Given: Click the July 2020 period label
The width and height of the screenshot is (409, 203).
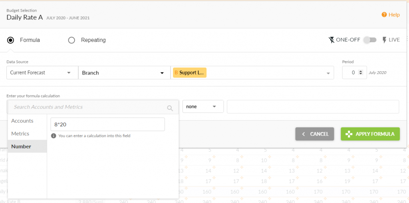Looking at the screenshot, I should click(x=377, y=73).
